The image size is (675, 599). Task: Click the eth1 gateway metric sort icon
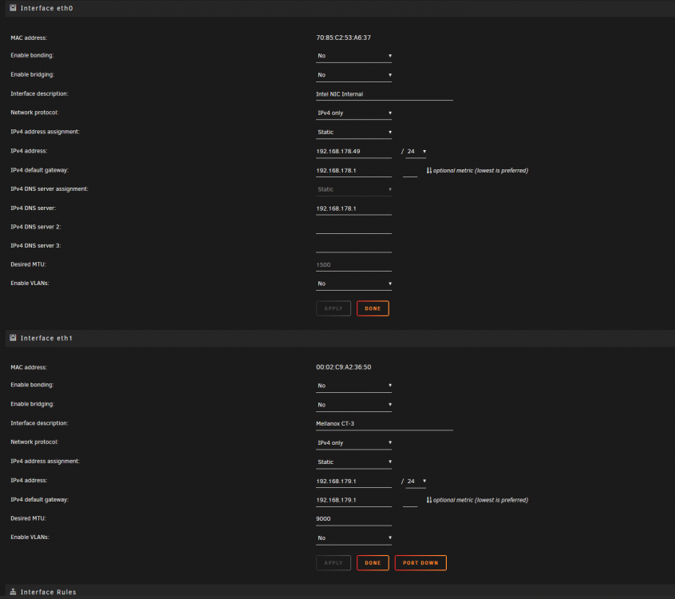[428, 500]
